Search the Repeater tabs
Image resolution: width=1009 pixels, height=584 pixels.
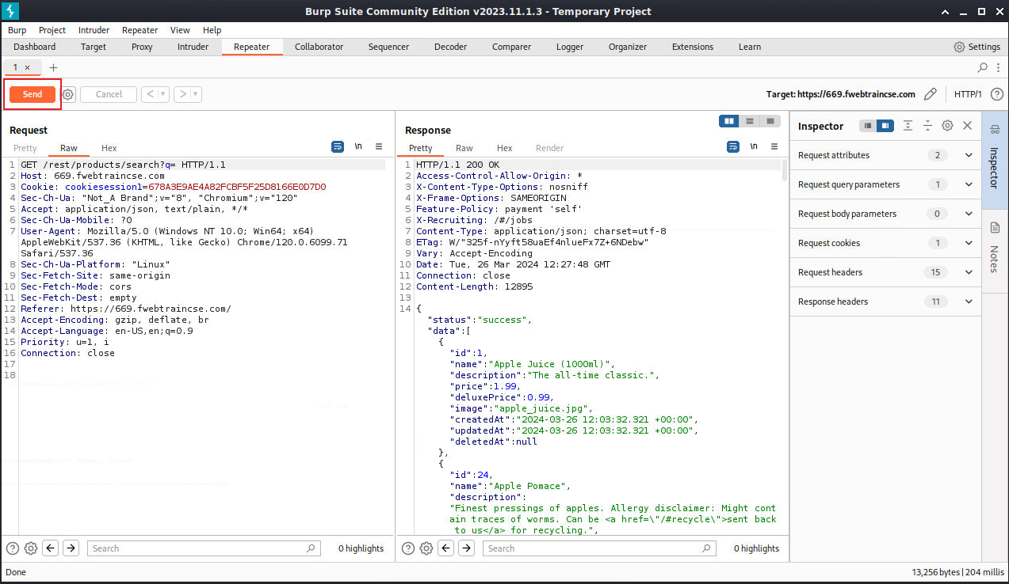click(983, 67)
